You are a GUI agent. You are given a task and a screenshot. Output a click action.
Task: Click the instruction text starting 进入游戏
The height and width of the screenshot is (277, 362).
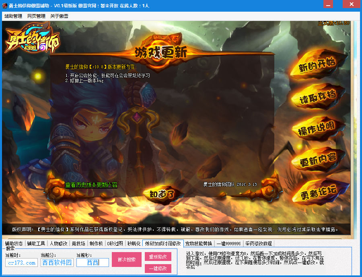255,260
